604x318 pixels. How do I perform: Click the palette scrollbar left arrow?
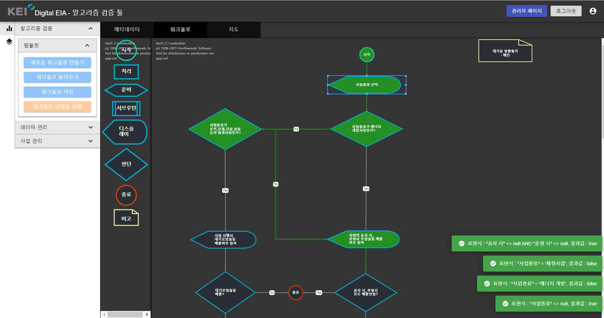click(104, 314)
